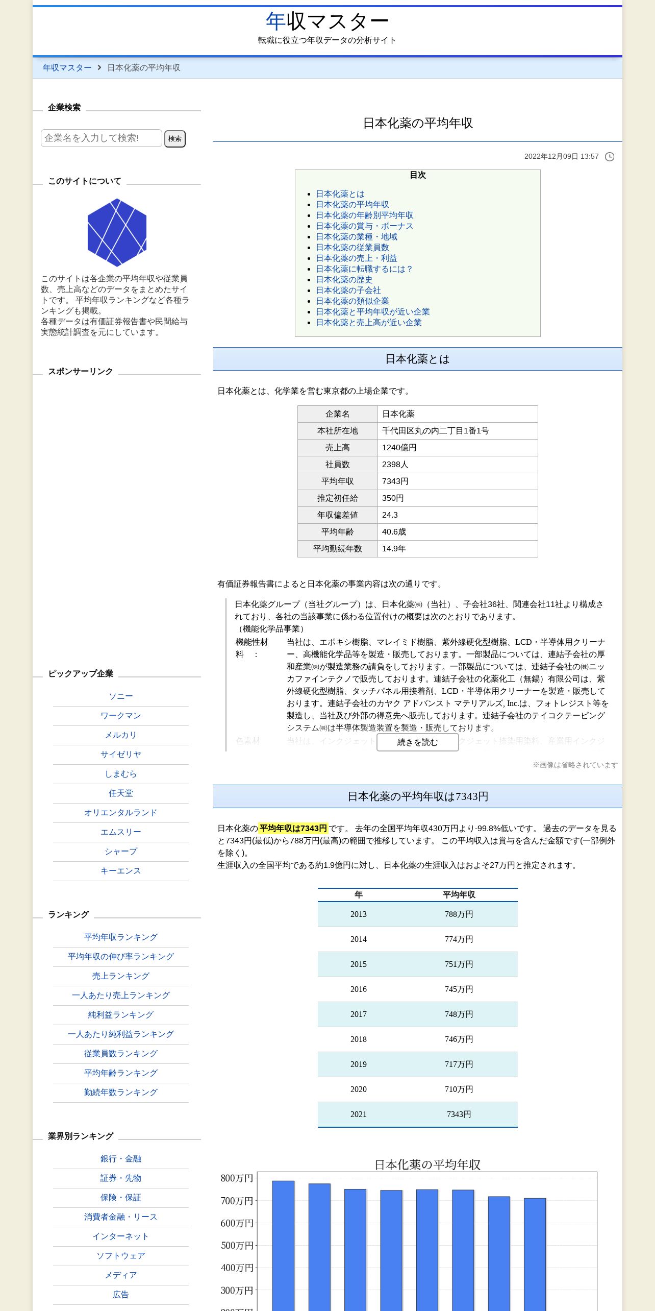Screen dimensions: 655x1311
Task: Open 銀行・金融 industry ranking
Action: [x=121, y=1159]
